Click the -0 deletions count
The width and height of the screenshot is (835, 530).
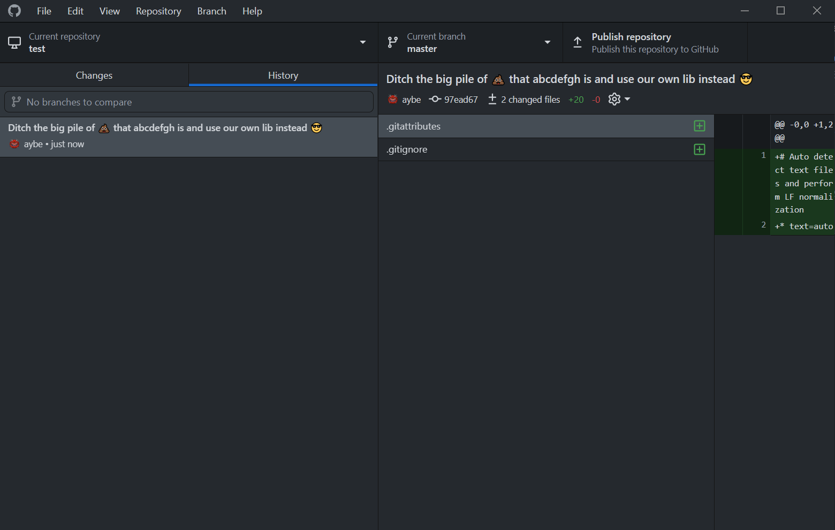[x=596, y=100]
